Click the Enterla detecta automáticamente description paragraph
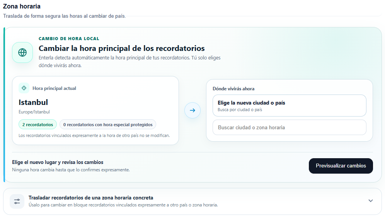385x218 pixels. pyautogui.click(x=129, y=62)
